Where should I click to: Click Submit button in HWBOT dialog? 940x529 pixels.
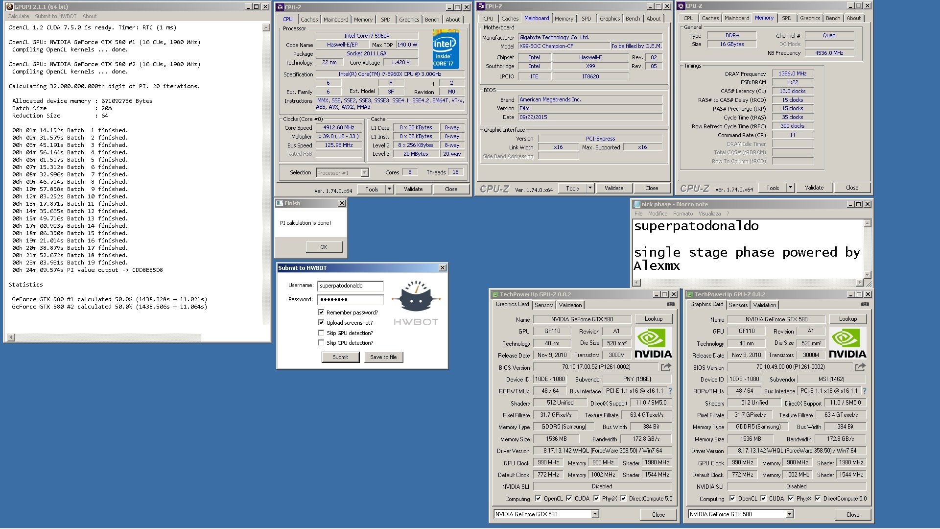(340, 357)
